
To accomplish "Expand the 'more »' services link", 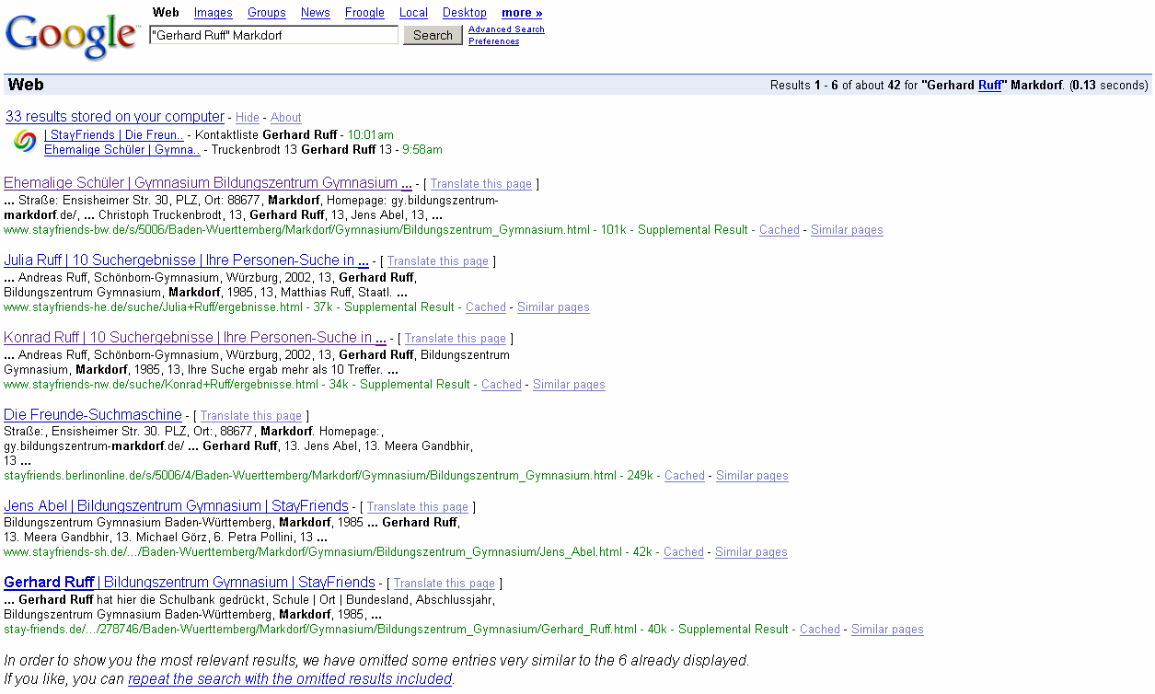I will (522, 13).
